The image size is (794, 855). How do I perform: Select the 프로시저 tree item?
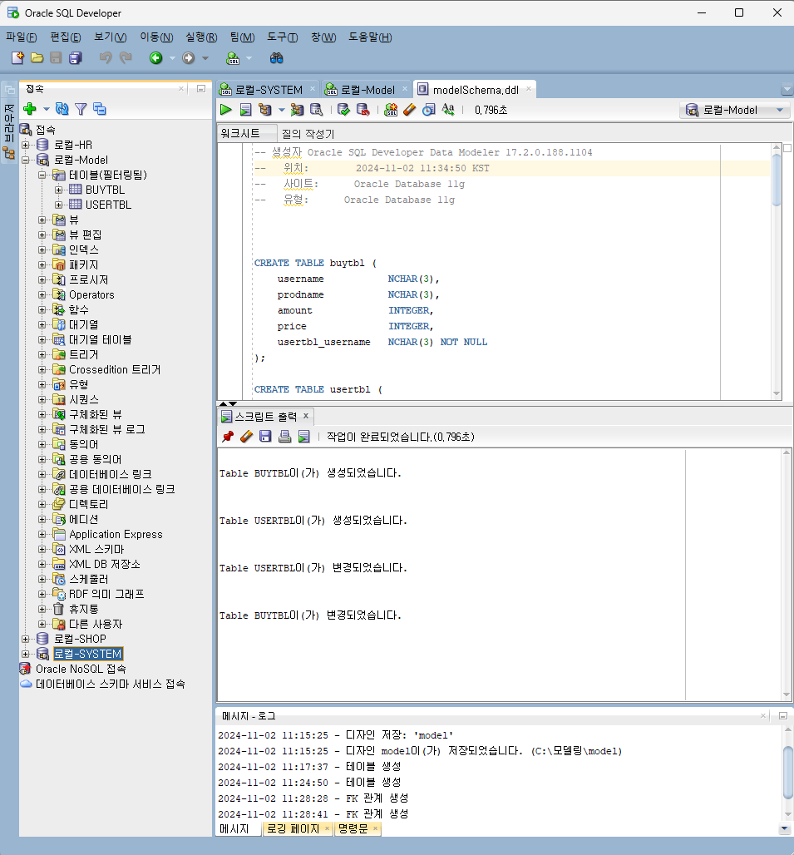click(x=88, y=279)
